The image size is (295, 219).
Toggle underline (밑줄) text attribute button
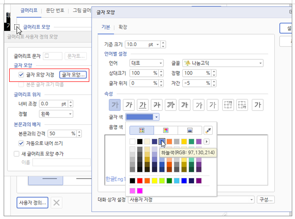click(143, 105)
